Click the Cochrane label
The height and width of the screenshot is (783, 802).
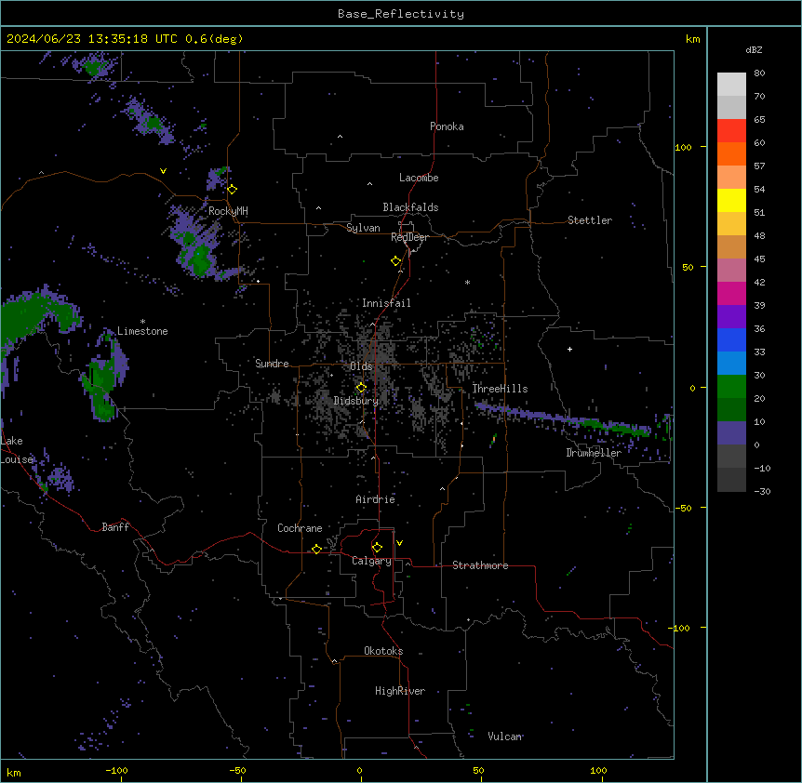point(300,528)
